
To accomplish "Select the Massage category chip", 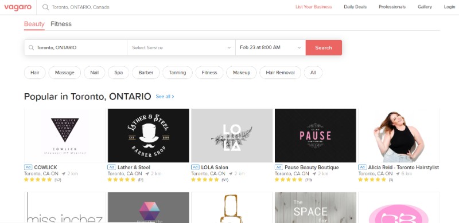I will (x=65, y=73).
